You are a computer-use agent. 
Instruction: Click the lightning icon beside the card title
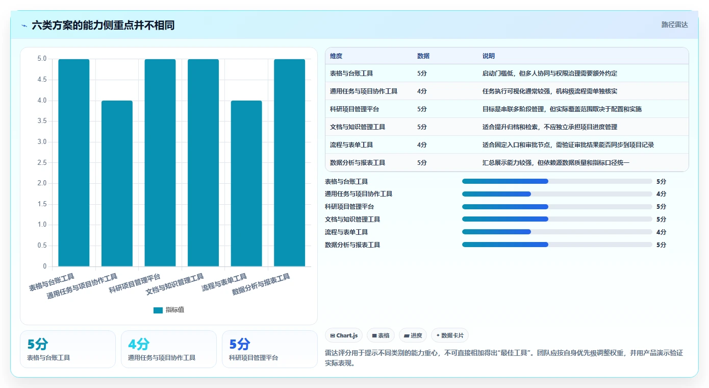[24, 26]
